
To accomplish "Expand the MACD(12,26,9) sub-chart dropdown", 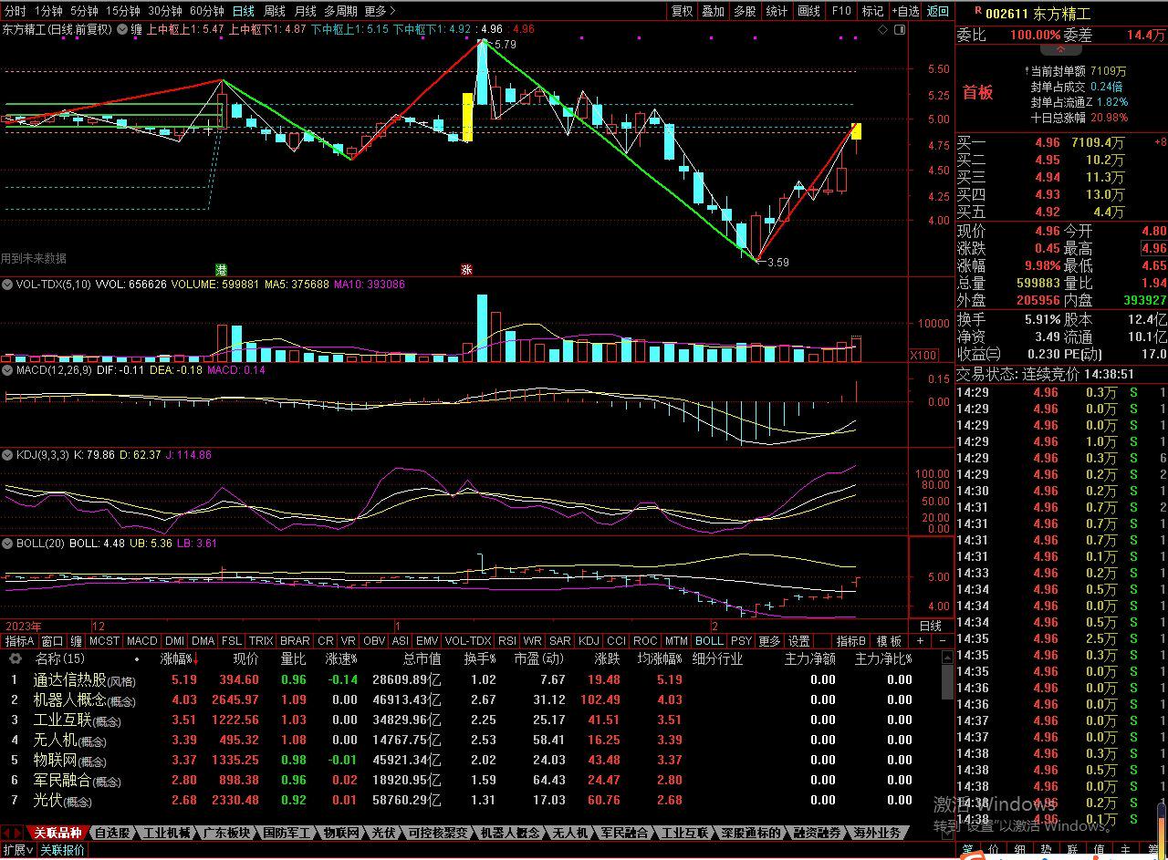I will (8, 370).
